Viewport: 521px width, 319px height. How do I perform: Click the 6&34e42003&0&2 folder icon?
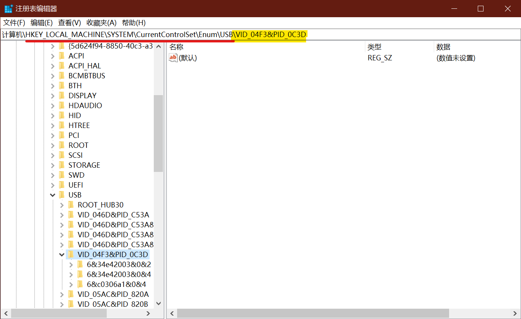tap(80, 264)
